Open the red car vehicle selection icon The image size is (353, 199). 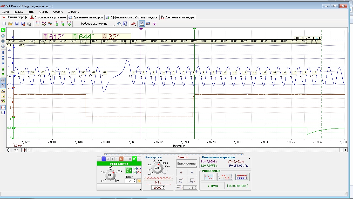click(133, 24)
